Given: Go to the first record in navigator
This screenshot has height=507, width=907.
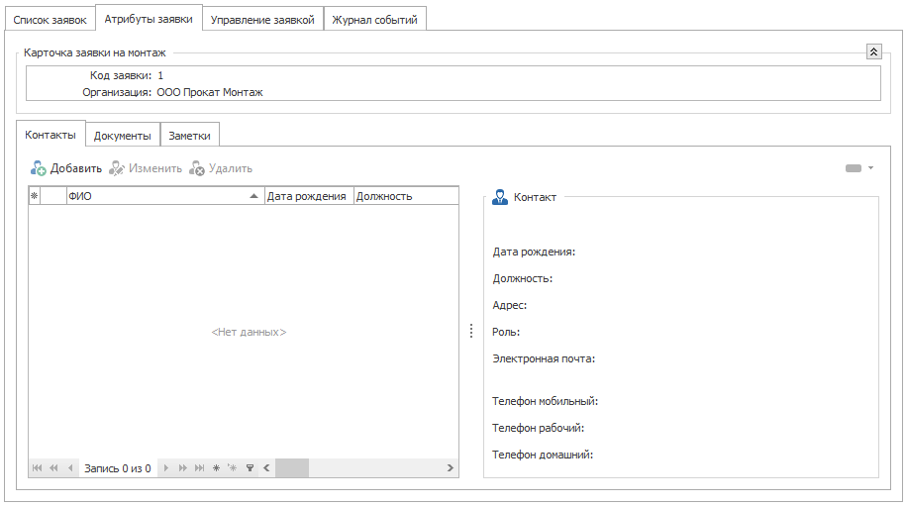Looking at the screenshot, I should pyautogui.click(x=37, y=467).
